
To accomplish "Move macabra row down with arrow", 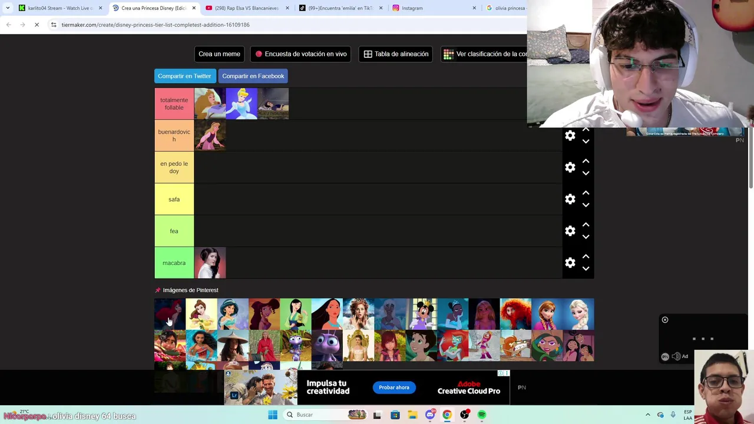I will click(586, 269).
